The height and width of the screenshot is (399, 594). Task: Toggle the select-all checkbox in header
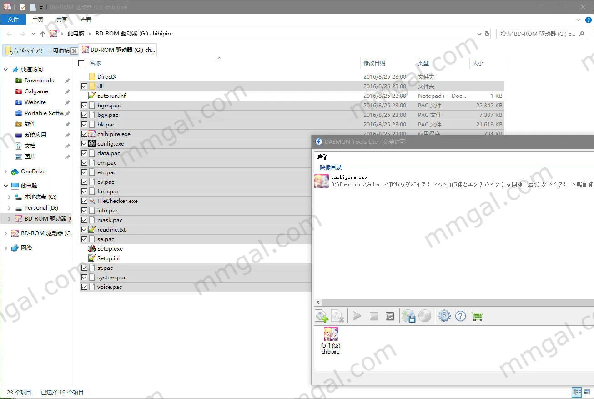81,63
